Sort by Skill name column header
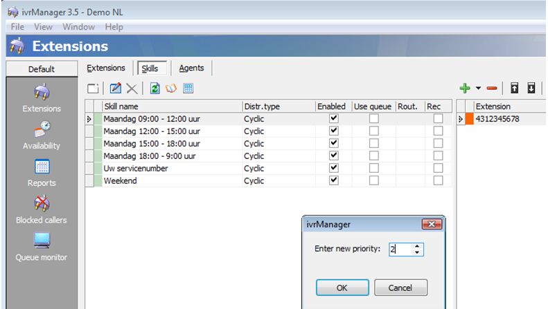The image size is (548, 309). click(x=172, y=106)
